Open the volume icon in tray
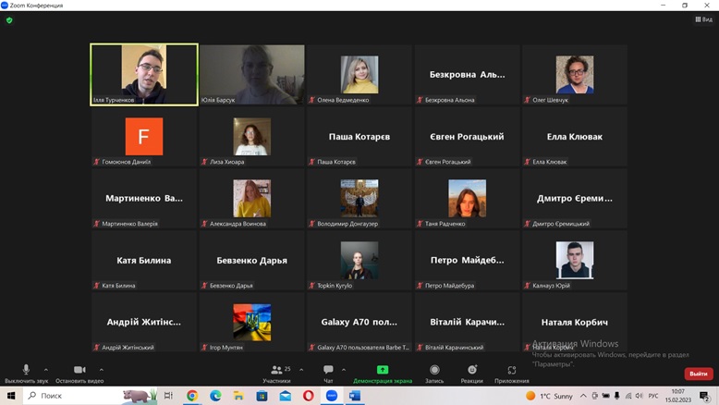Image resolution: width=719 pixels, height=405 pixels. [640, 396]
